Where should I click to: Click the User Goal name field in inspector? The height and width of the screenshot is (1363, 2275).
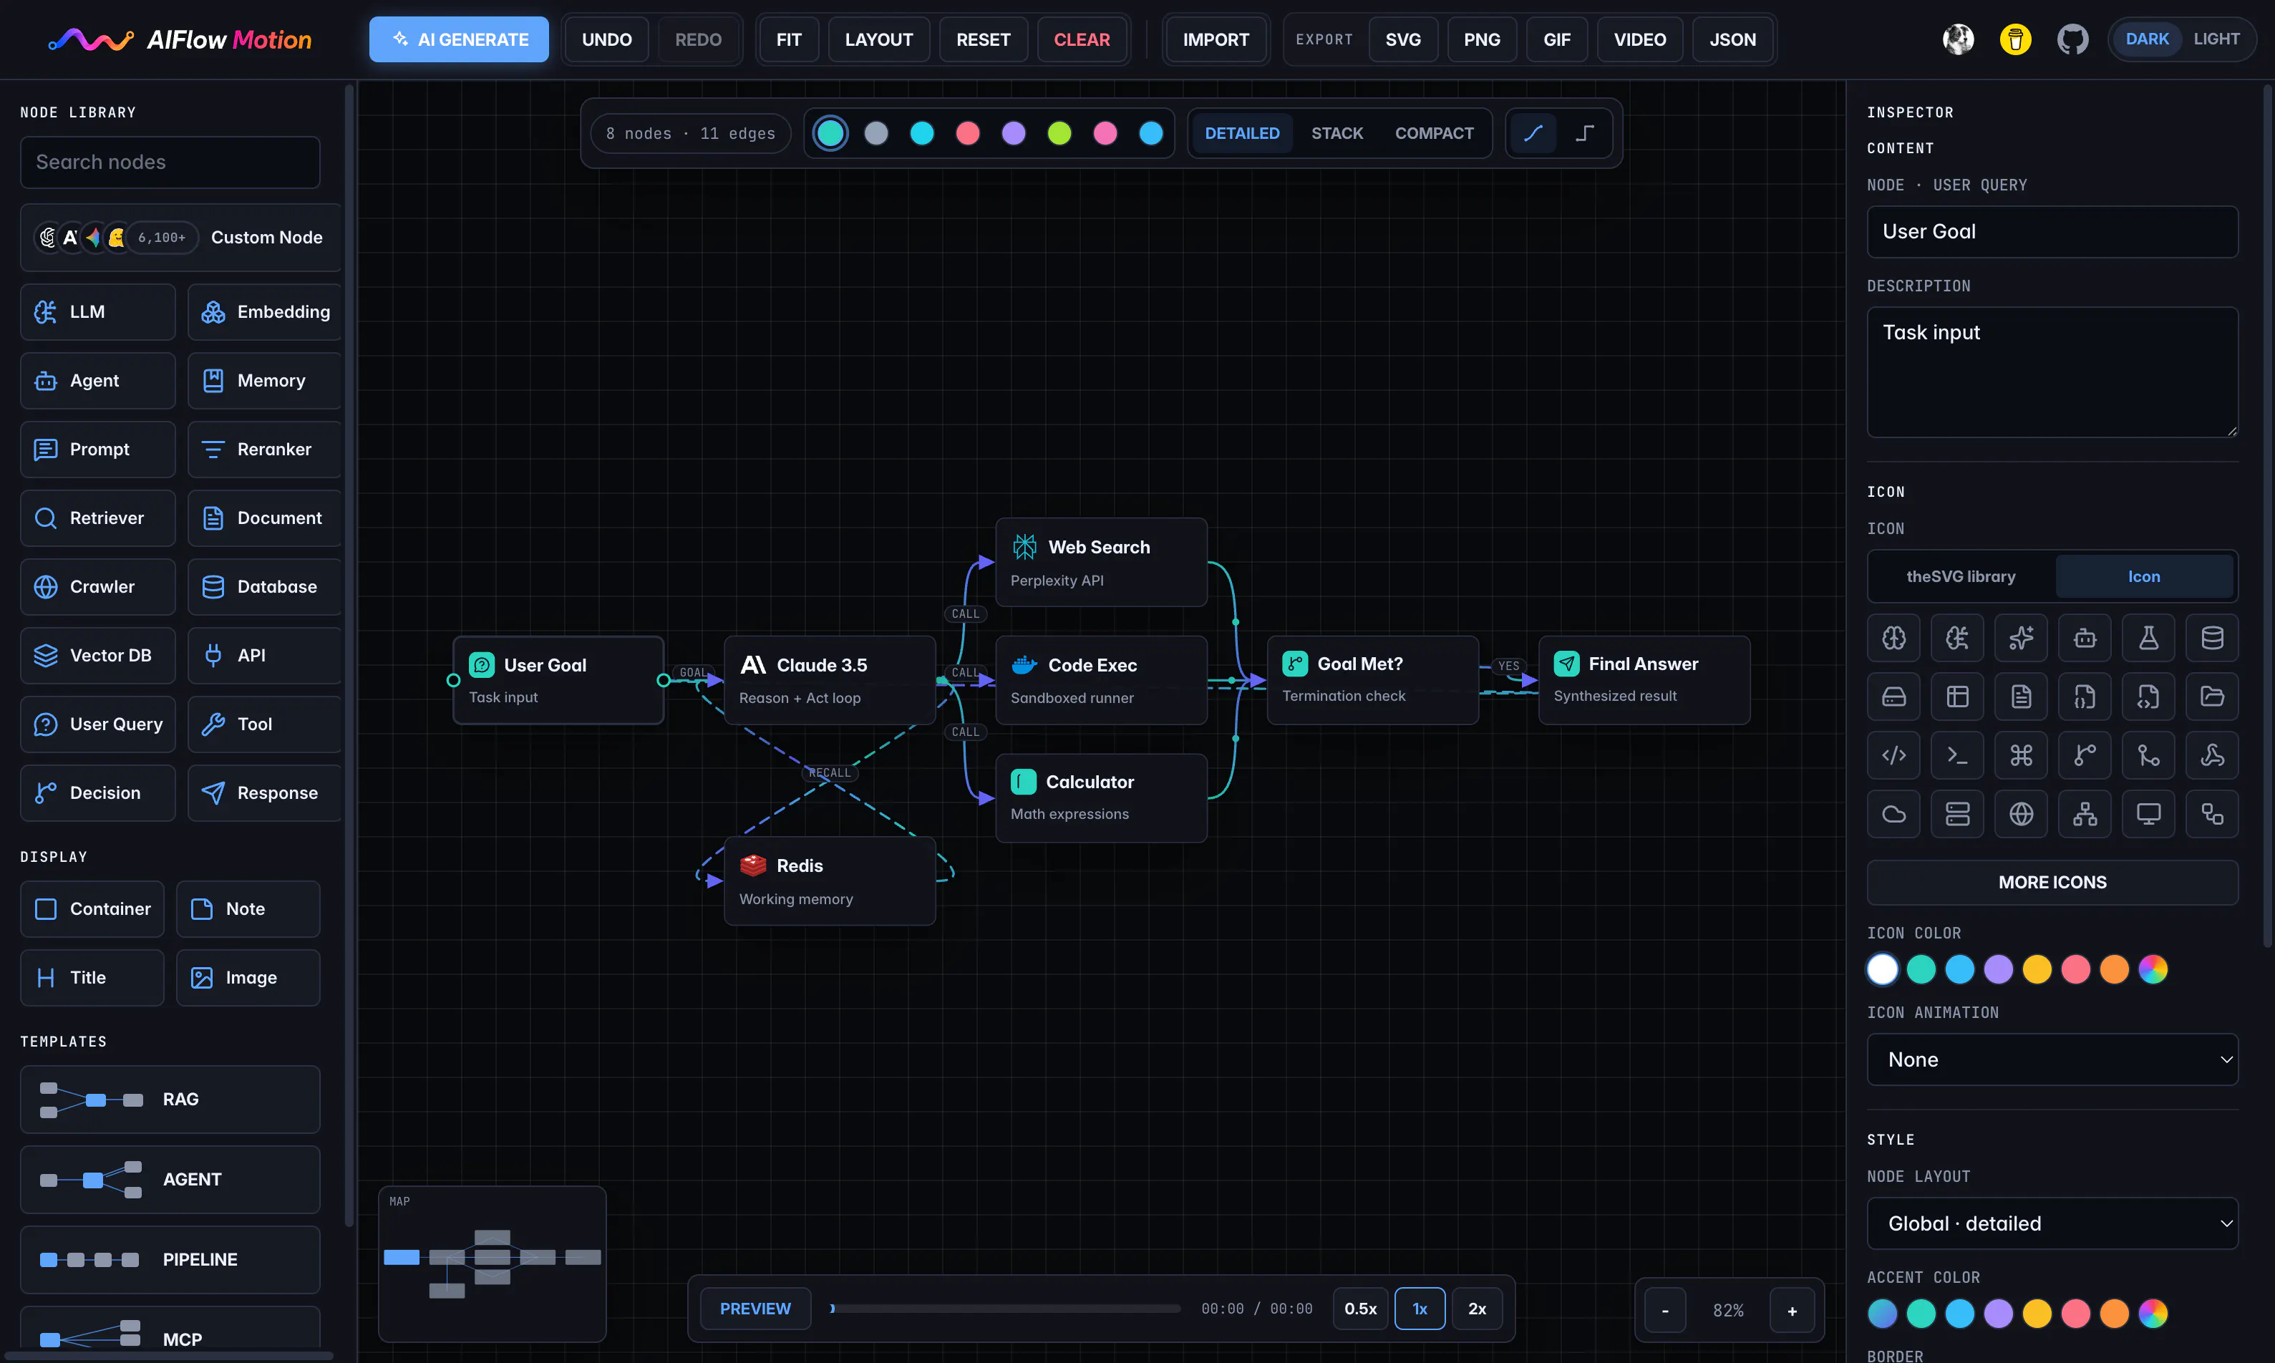pyautogui.click(x=2052, y=231)
